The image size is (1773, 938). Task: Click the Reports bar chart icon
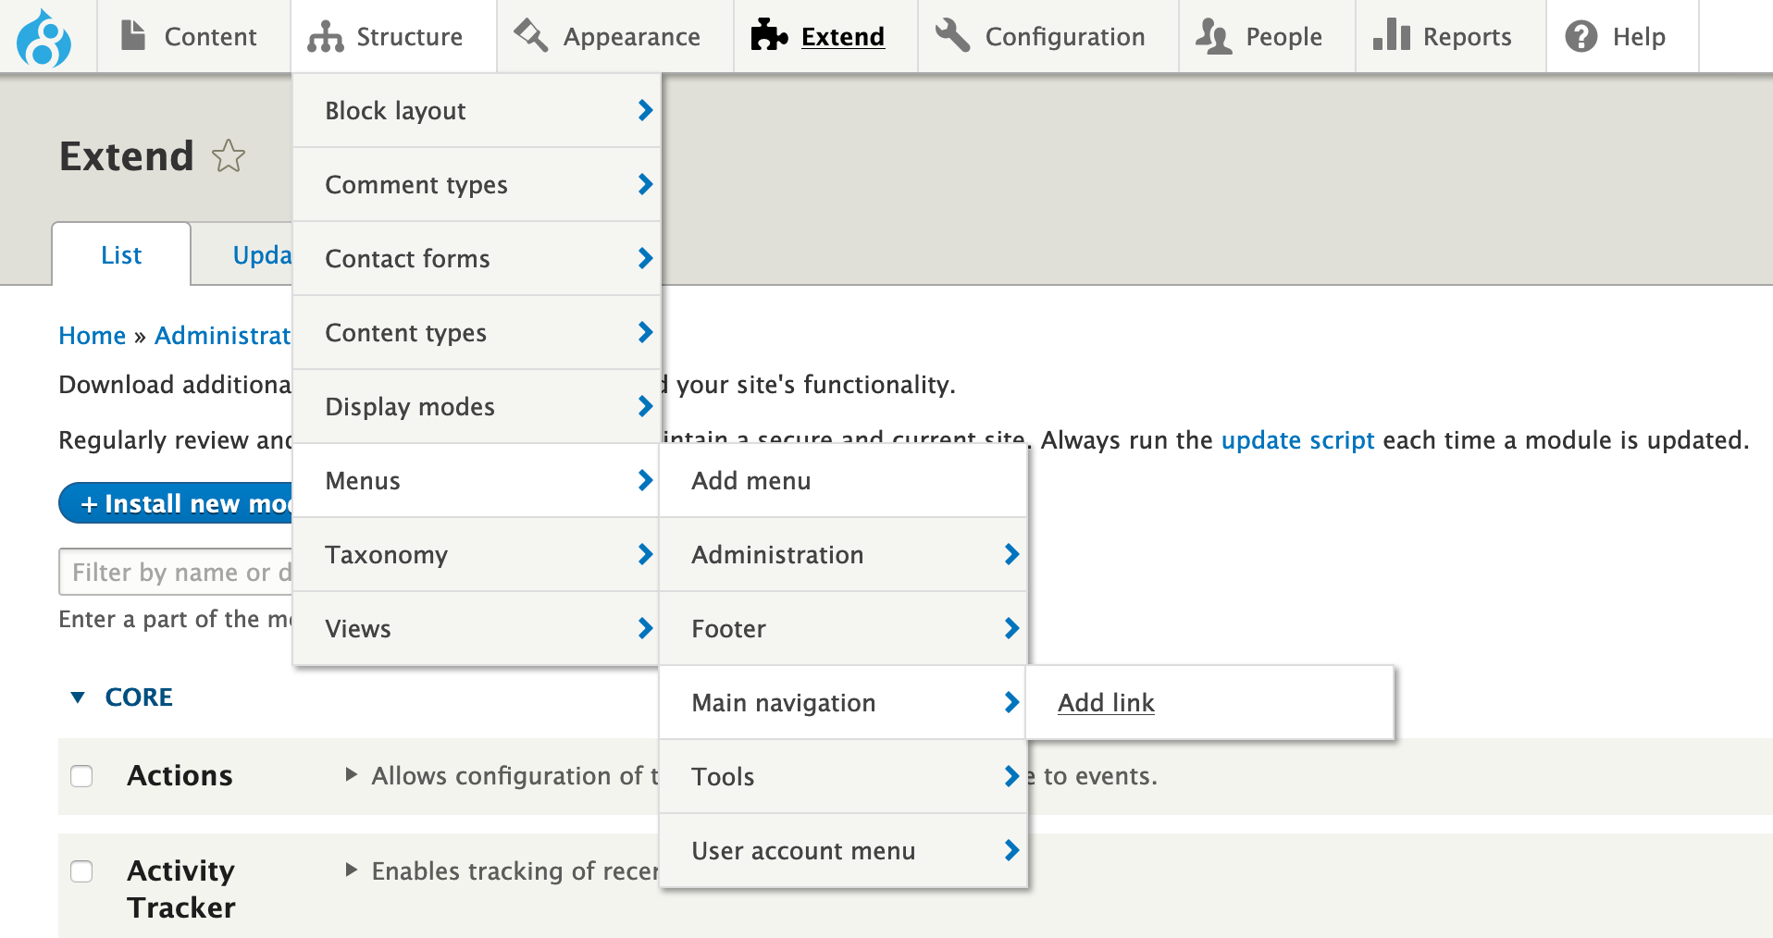(x=1392, y=36)
